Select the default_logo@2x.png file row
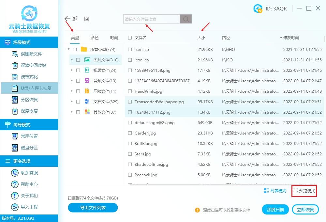The image size is (326, 222). coord(225,123)
